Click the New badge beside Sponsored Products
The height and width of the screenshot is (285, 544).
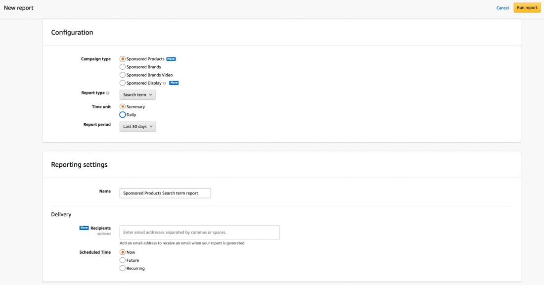point(171,59)
